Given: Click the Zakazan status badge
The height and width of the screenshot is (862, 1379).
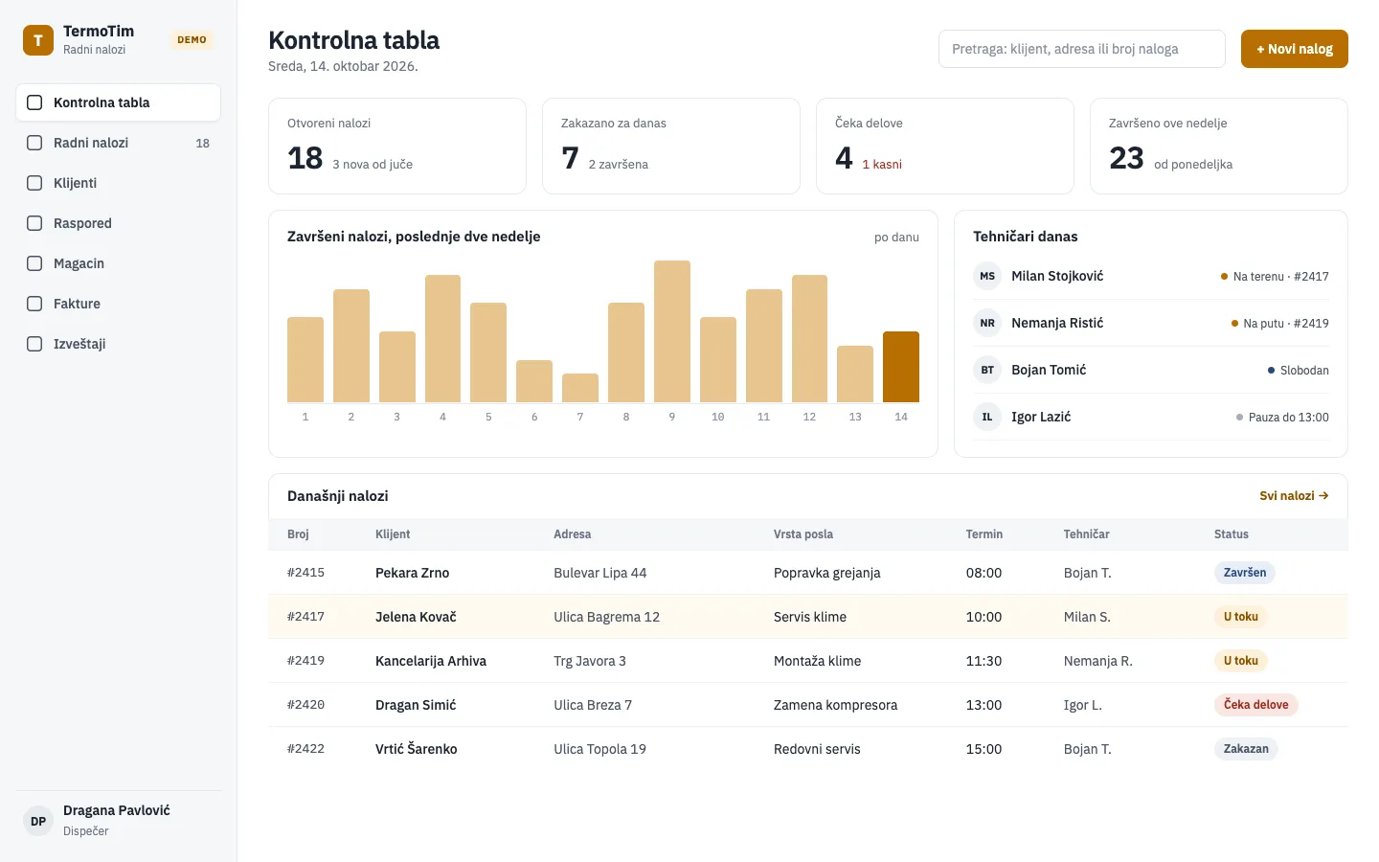Looking at the screenshot, I should [1246, 749].
